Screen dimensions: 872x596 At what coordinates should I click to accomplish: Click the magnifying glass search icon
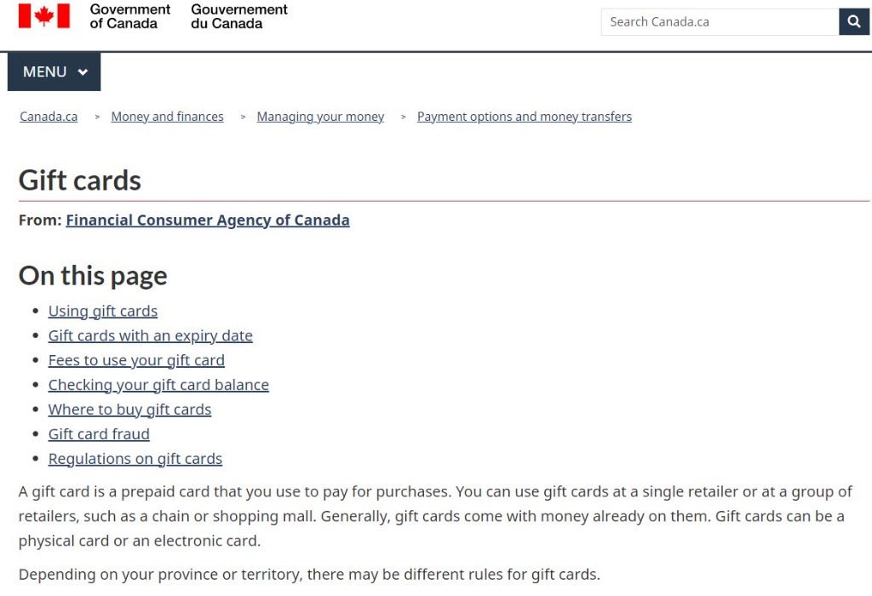[x=853, y=21]
